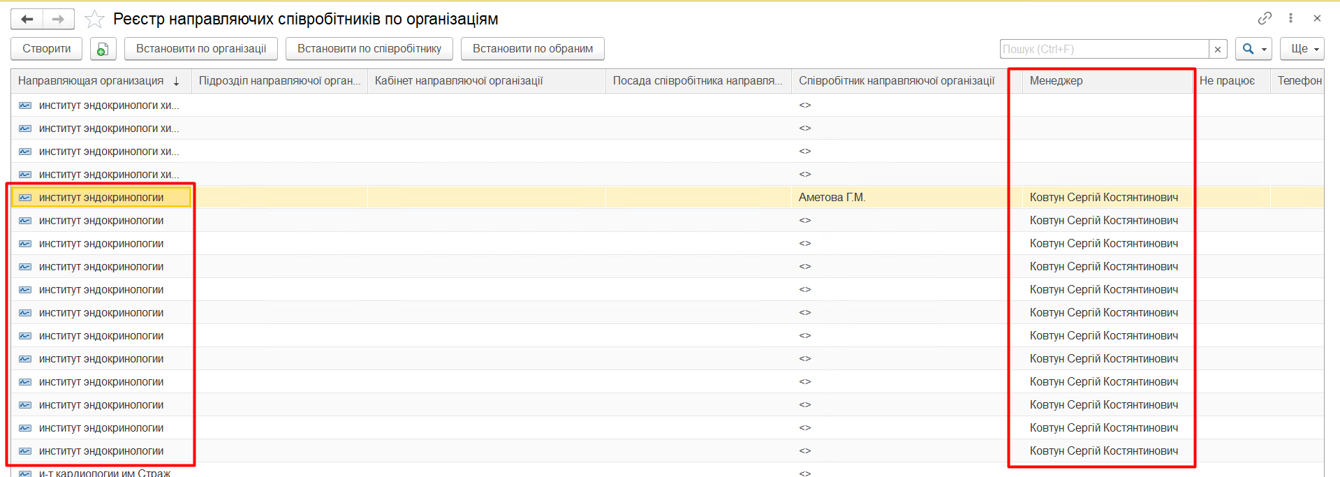1340x477 pixels.
Task: Click the "Створити" button
Action: tap(46, 49)
